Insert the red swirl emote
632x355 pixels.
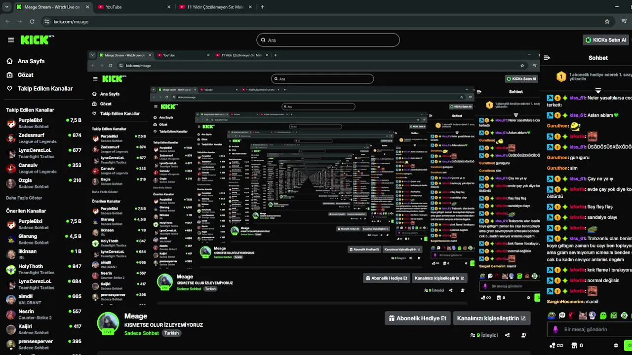click(572, 315)
